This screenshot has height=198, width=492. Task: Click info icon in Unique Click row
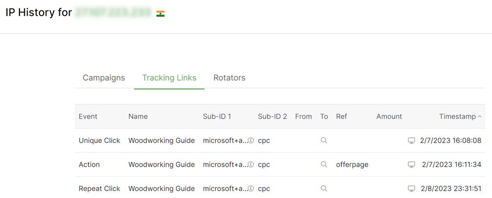251,140
